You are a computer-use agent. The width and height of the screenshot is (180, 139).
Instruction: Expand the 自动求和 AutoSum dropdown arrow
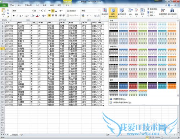click(x=158, y=9)
